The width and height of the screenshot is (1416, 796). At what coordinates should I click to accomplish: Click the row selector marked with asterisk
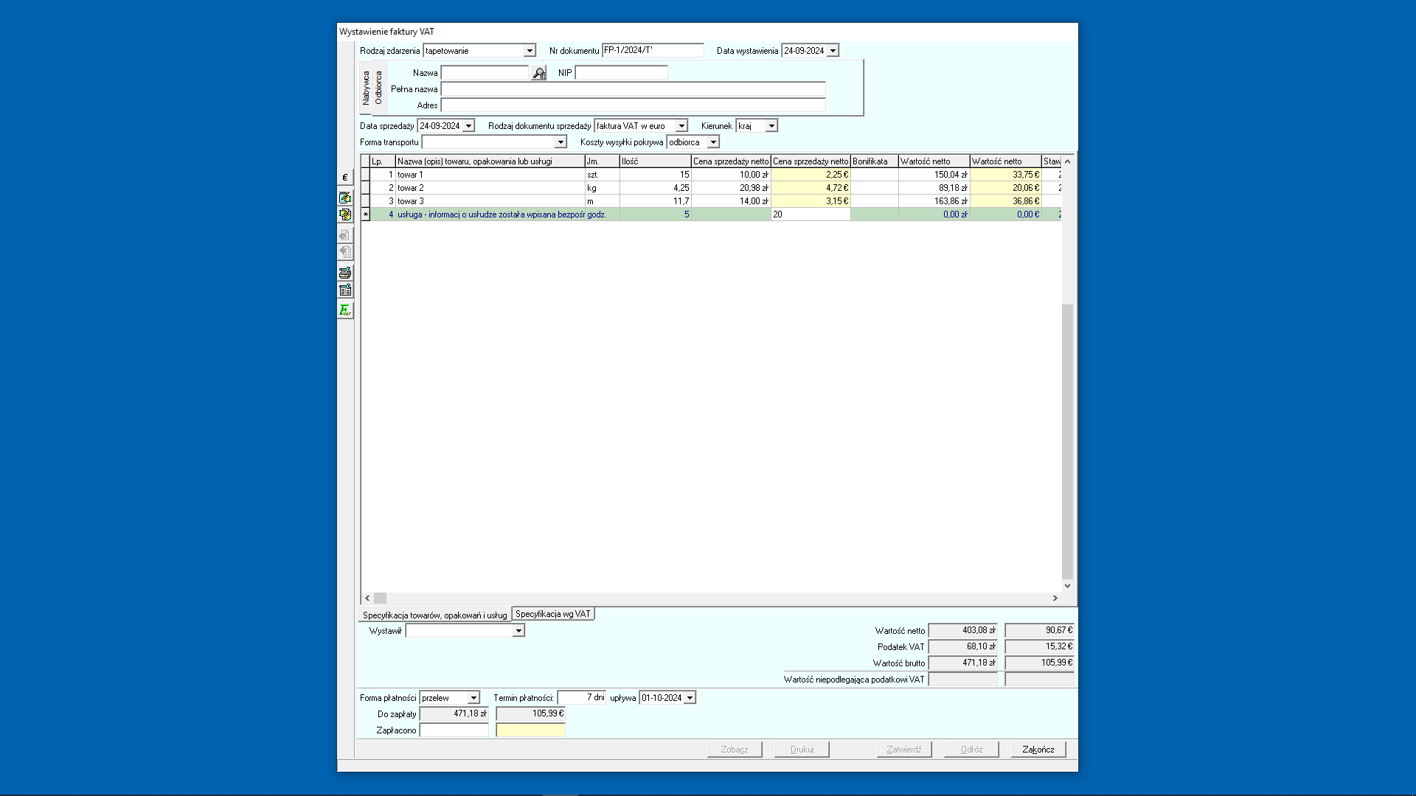(366, 214)
